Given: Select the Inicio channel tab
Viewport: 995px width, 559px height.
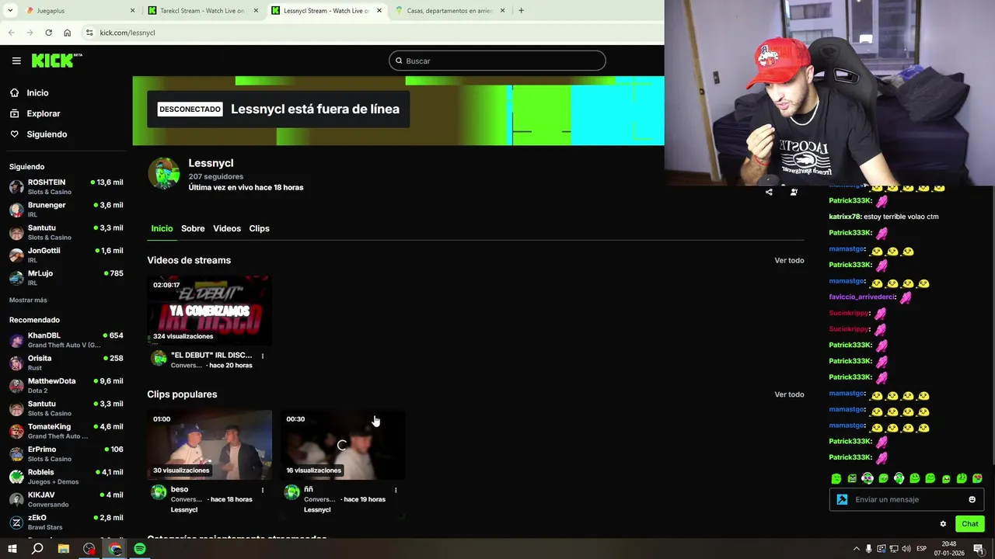Looking at the screenshot, I should point(162,228).
